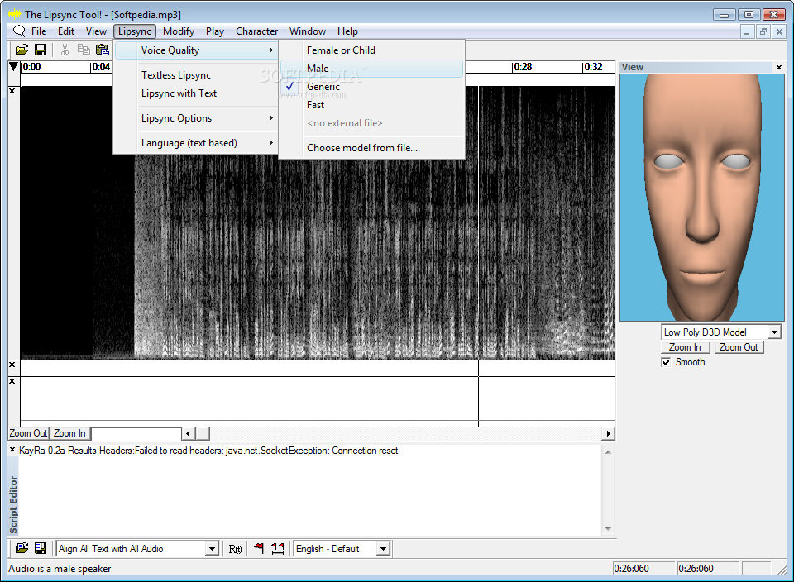Choose the Fast voice quality
This screenshot has width=794, height=582.
point(371,105)
